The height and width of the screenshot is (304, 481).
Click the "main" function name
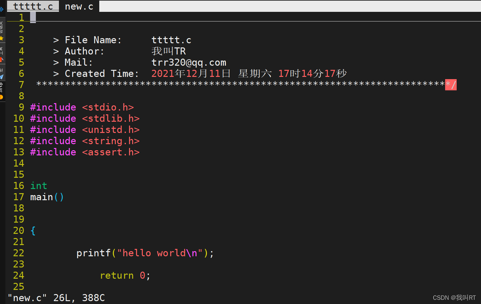(42, 197)
